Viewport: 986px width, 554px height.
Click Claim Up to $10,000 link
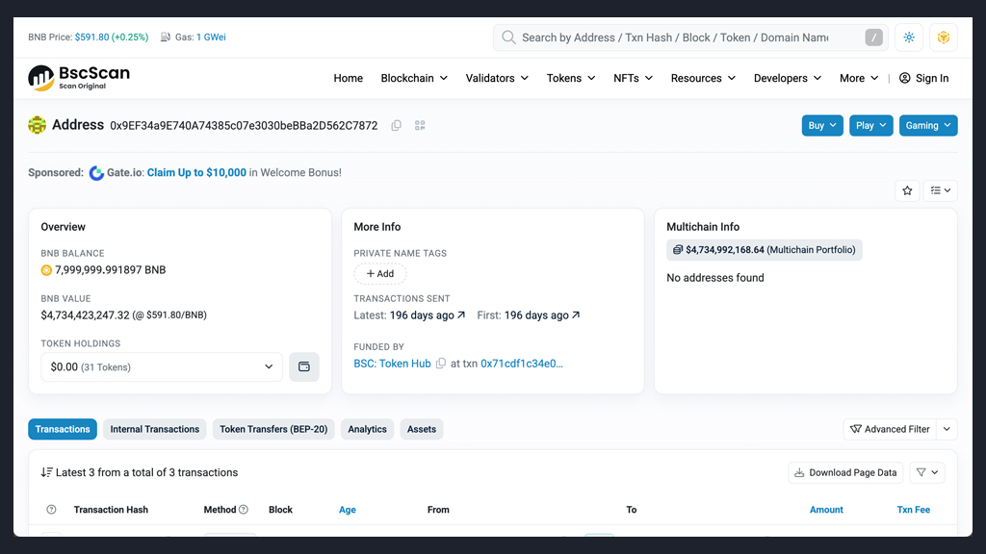click(196, 173)
